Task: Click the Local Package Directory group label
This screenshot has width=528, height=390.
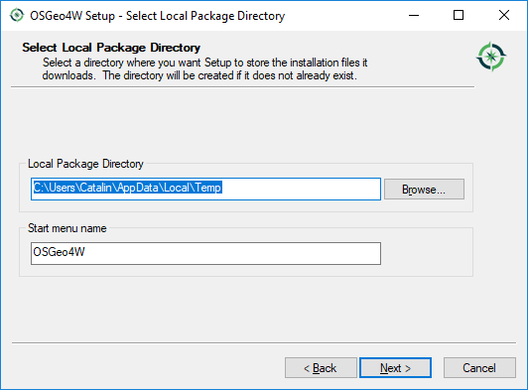Action: click(x=85, y=164)
